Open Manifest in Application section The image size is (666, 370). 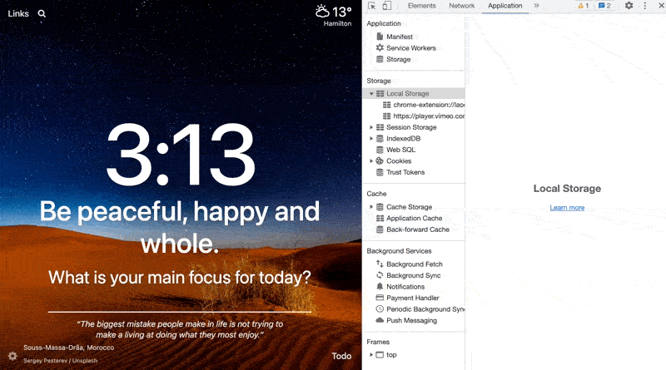click(400, 37)
